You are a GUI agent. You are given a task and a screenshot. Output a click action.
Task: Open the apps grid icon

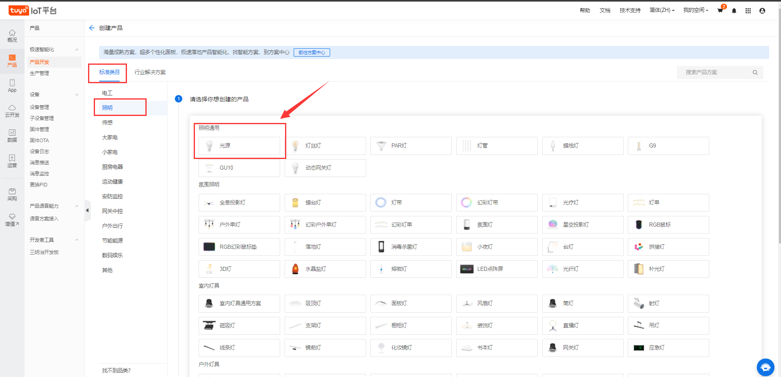coord(748,11)
